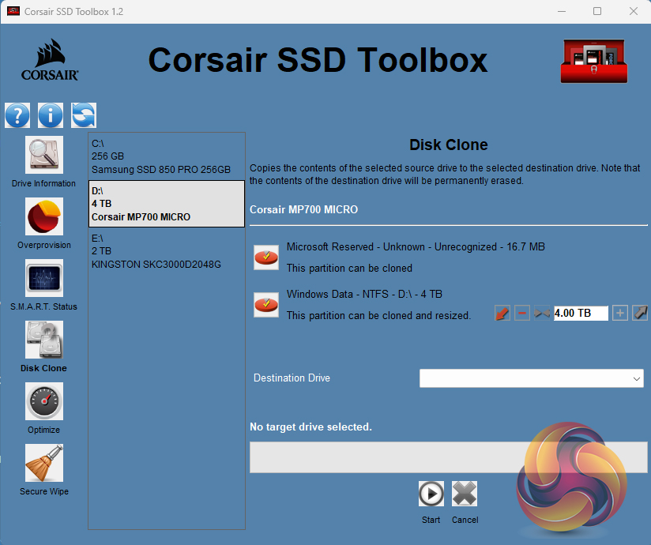Click the blue info icon

click(x=51, y=115)
